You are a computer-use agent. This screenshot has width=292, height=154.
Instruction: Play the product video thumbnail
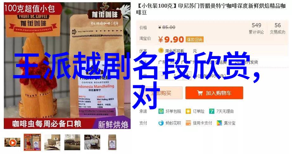point(12,143)
